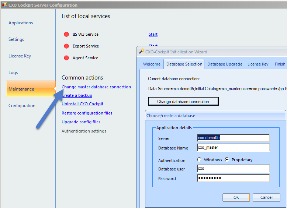The width and height of the screenshot is (287, 208).
Task: Click the Server input field
Action: pos(234,138)
